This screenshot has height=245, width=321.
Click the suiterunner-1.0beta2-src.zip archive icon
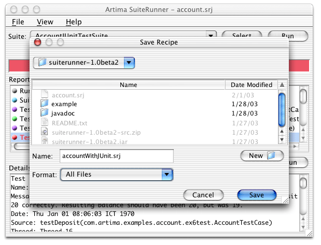[45, 131]
